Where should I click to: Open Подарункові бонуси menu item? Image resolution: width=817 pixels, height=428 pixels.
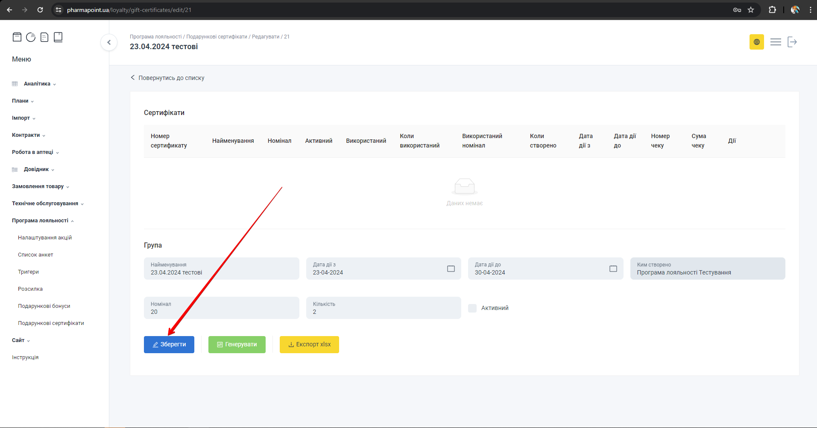pos(44,306)
